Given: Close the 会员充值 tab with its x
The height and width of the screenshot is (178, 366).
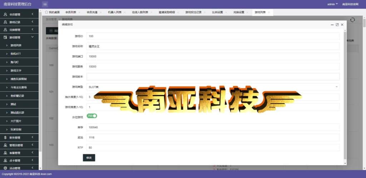Looking at the screenshot, I should 100,13.
